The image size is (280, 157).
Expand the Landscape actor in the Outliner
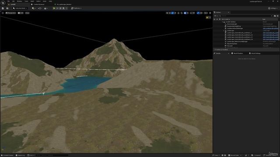click(x=224, y=31)
